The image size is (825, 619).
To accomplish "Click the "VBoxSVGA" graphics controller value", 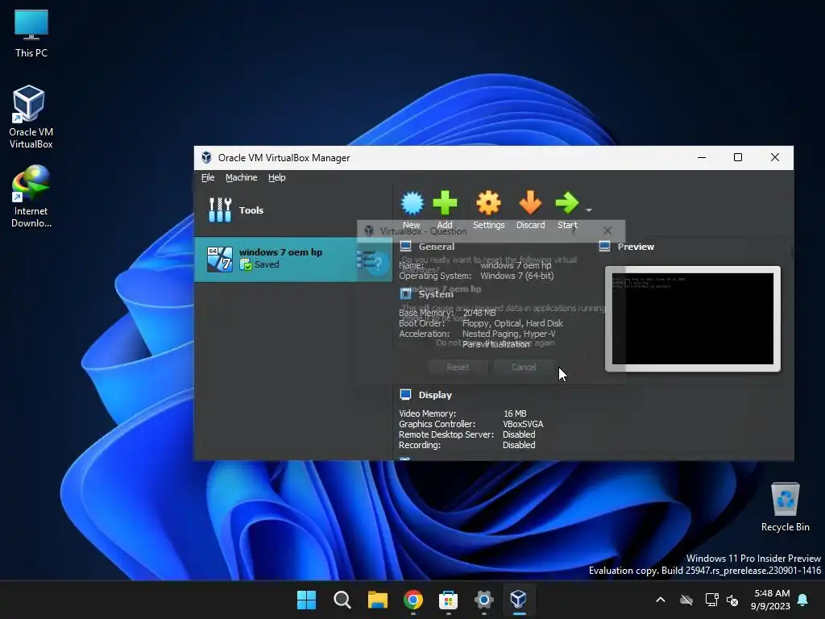I will point(523,424).
